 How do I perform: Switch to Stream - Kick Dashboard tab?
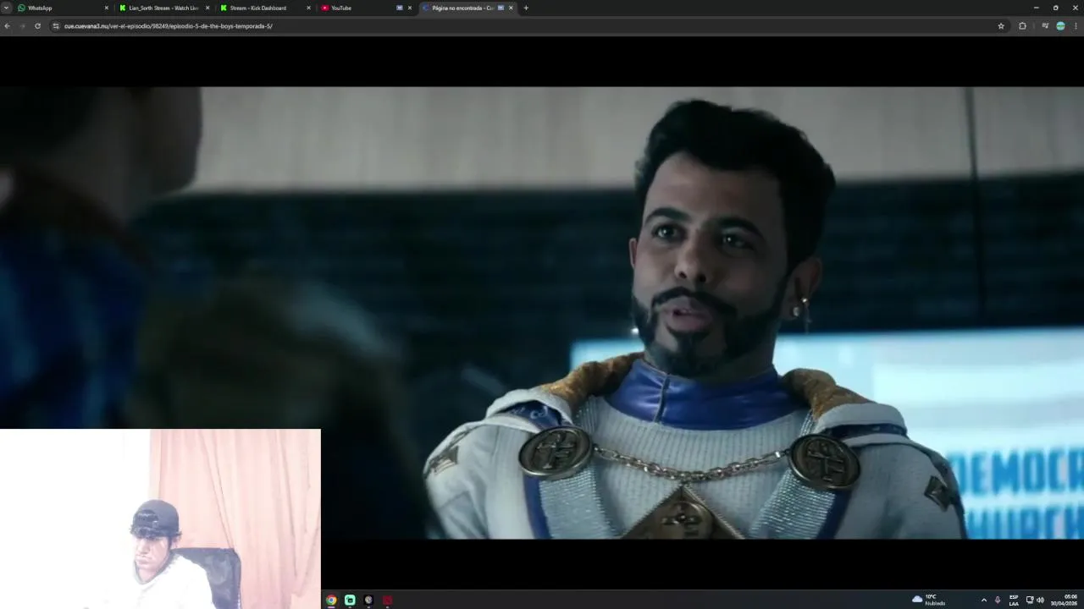click(x=264, y=8)
